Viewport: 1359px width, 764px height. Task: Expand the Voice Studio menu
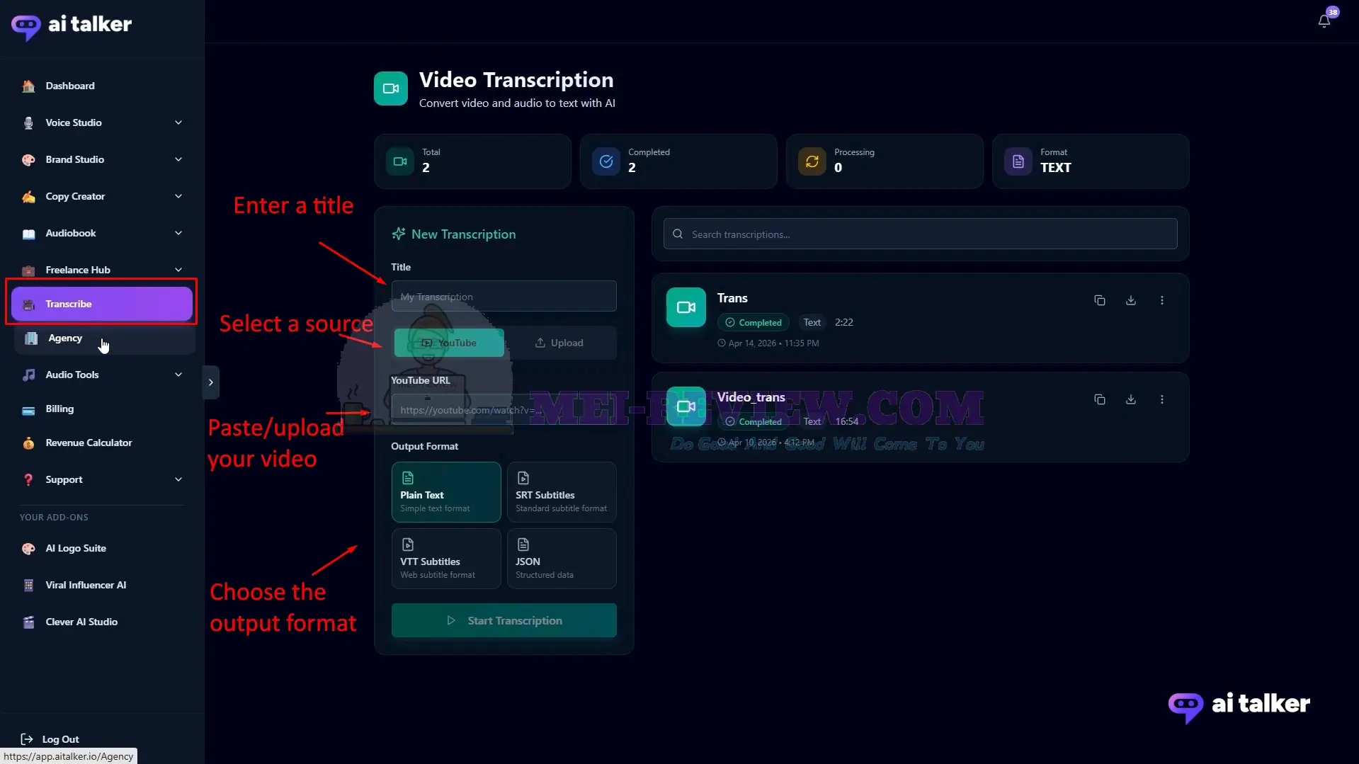[x=102, y=122]
